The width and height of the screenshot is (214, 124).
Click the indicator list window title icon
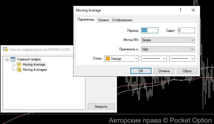[5, 49]
